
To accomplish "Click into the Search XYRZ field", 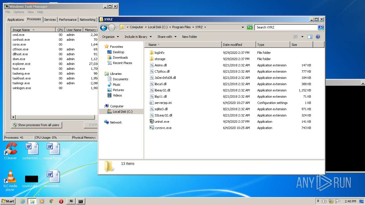I will tap(286, 27).
